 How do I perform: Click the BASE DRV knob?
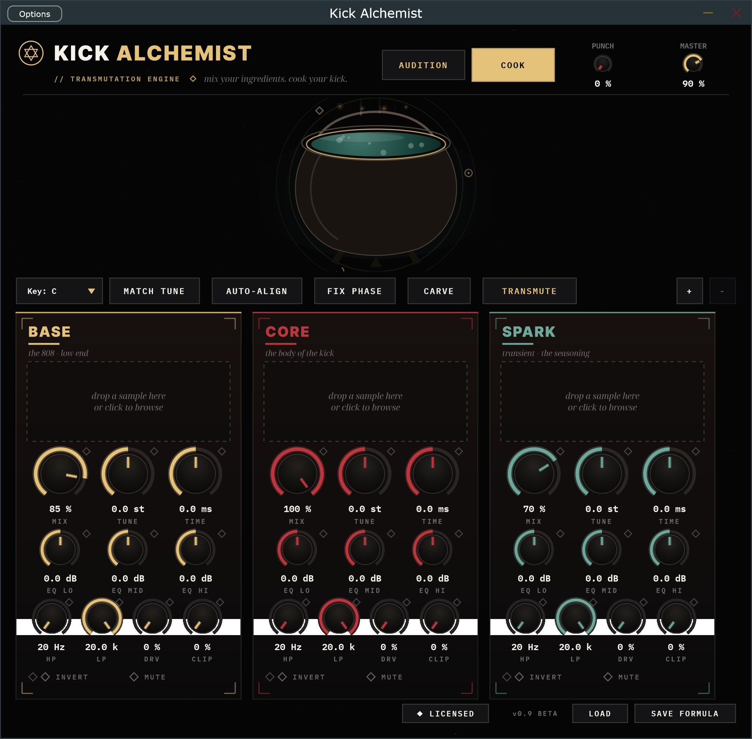pyautogui.click(x=152, y=618)
